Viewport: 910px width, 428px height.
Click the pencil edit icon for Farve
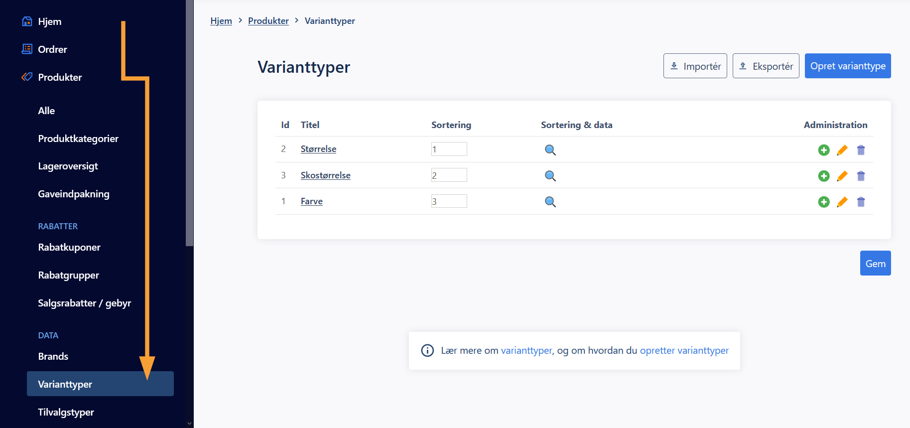pyautogui.click(x=842, y=202)
